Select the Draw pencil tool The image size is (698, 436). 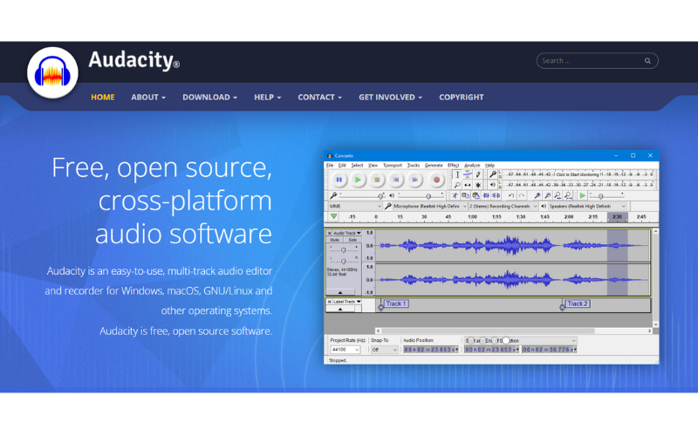tap(478, 175)
